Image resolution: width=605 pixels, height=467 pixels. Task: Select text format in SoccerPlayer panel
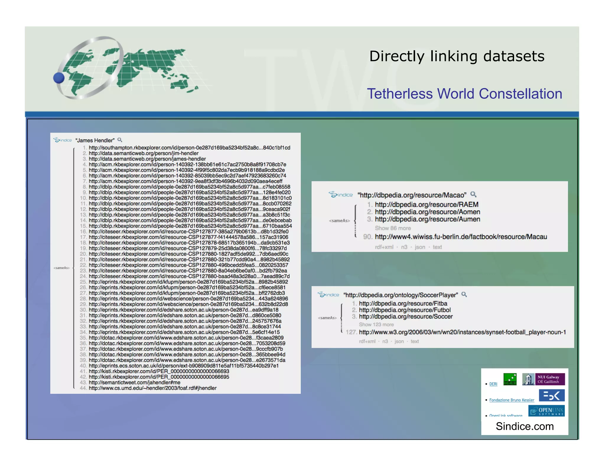415,341
